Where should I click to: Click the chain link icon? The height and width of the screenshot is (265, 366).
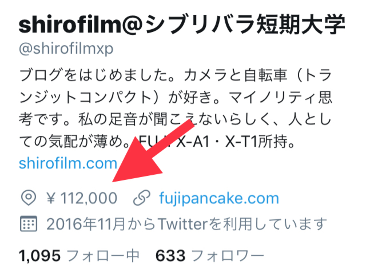[141, 198]
